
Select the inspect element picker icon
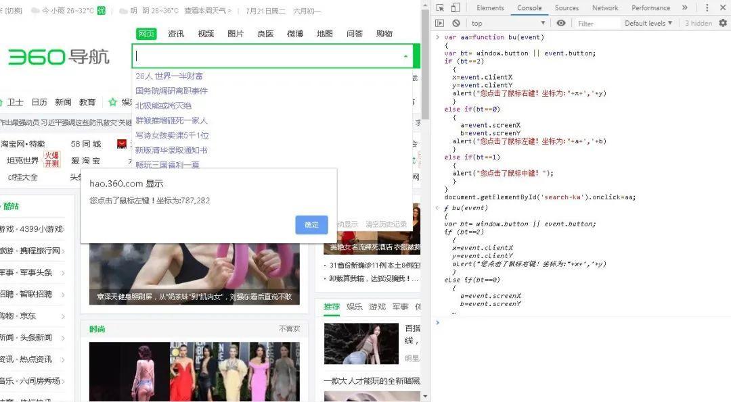(440, 7)
